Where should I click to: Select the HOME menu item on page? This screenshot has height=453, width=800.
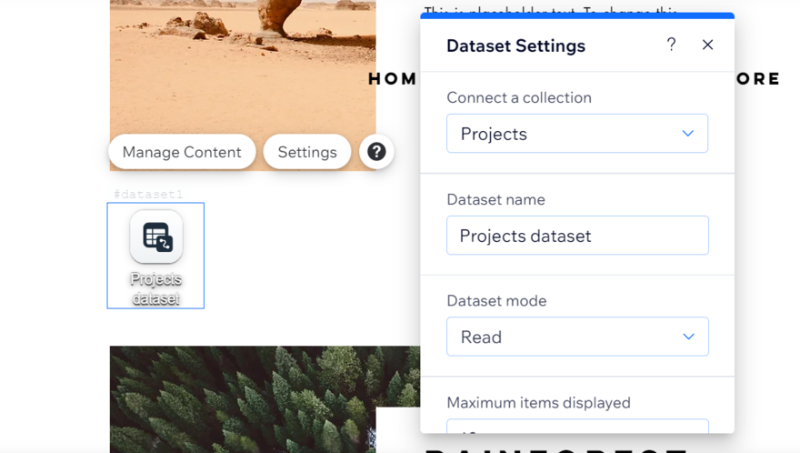(393, 79)
